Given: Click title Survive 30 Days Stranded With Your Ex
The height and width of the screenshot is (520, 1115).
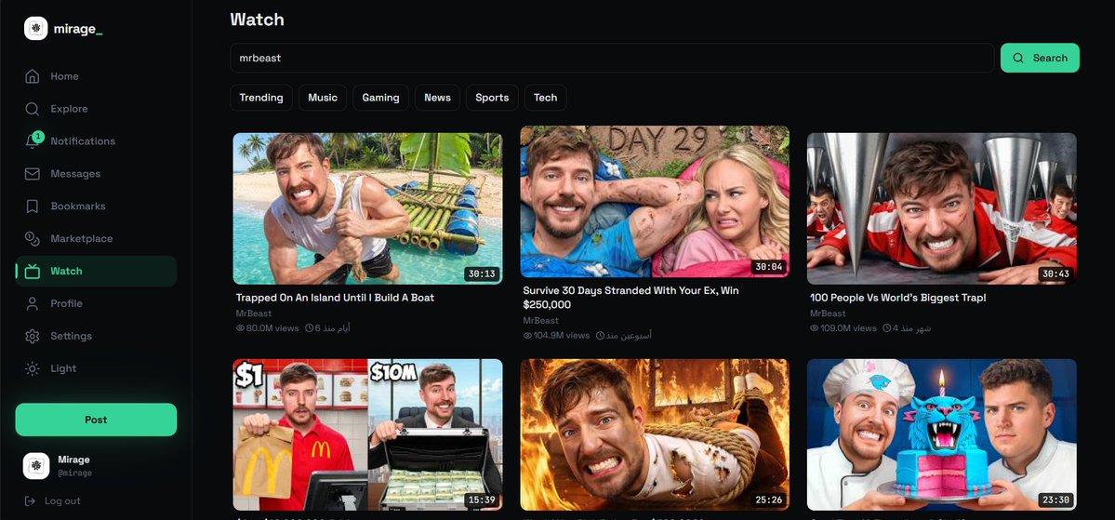Looking at the screenshot, I should point(630,298).
